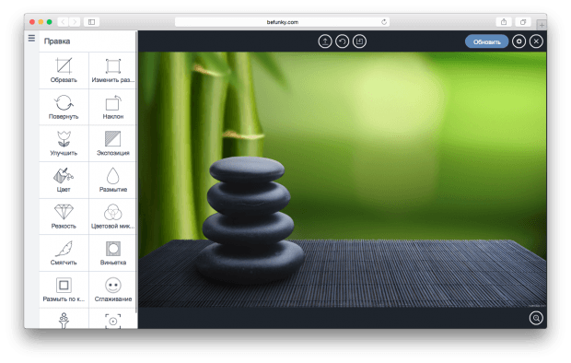571x363 pixels.
Task: Click the zoom magnifier at canvas corner
Action: pos(536,318)
